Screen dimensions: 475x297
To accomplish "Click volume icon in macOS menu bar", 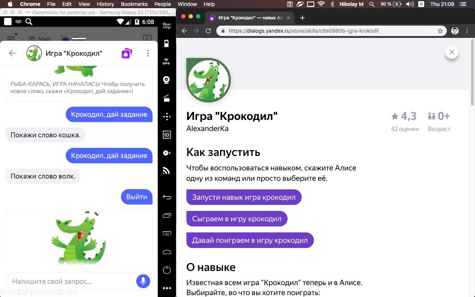I will (x=410, y=4).
